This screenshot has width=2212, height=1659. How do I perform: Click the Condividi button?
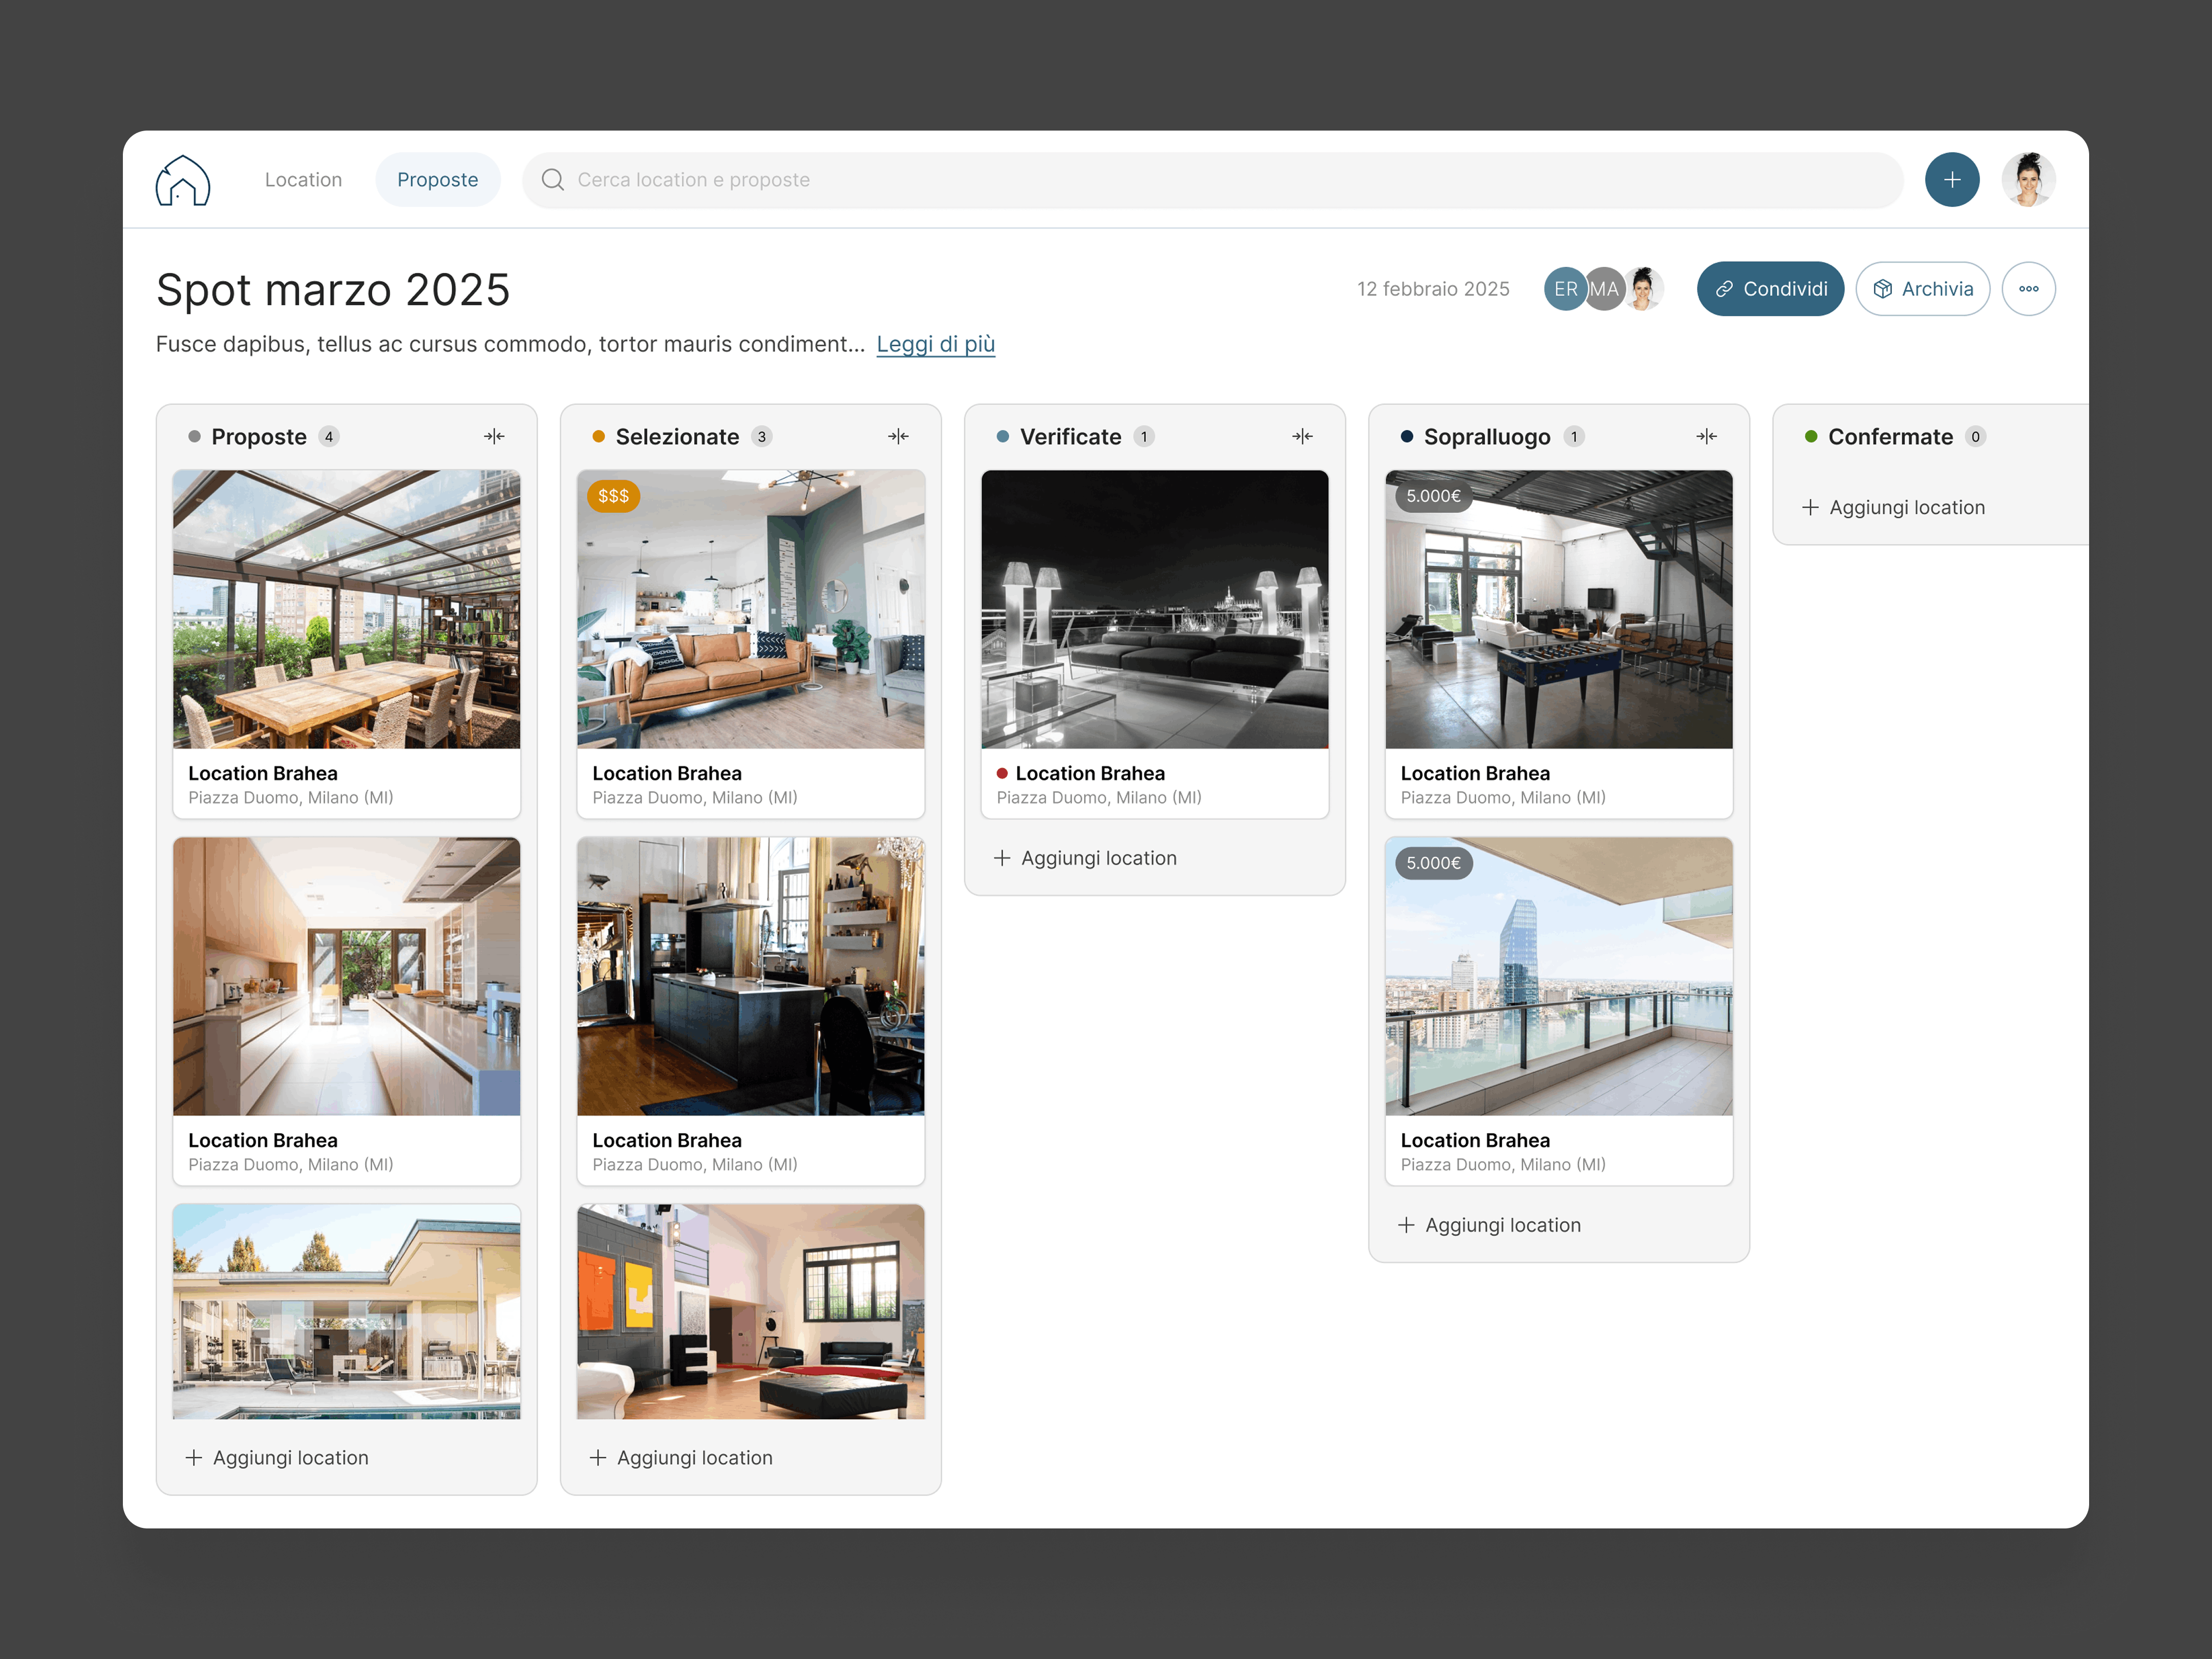[x=1770, y=288]
